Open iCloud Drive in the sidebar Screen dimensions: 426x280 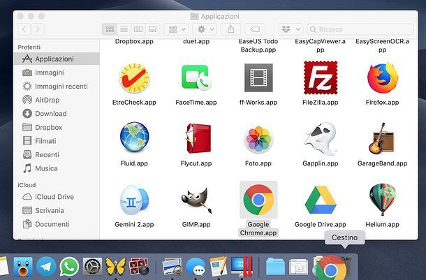pos(57,197)
